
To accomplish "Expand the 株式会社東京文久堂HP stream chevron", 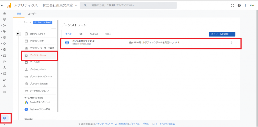I will tap(232, 43).
